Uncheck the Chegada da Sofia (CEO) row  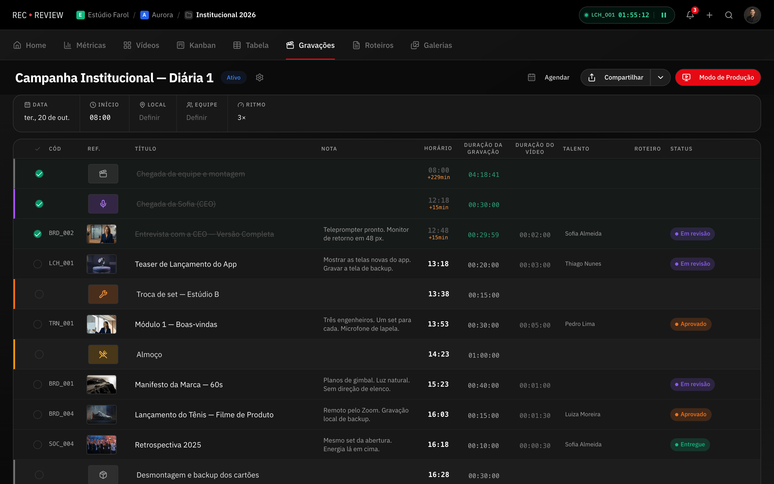pos(39,204)
